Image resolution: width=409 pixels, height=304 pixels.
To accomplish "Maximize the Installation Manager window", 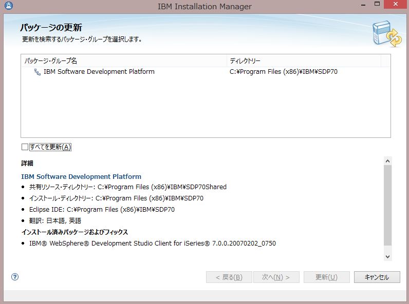I will pos(377,4).
